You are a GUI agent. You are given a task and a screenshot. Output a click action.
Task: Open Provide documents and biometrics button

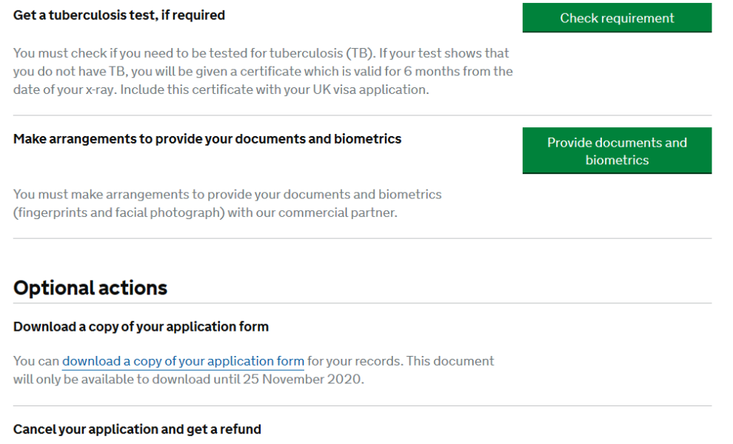(x=617, y=150)
